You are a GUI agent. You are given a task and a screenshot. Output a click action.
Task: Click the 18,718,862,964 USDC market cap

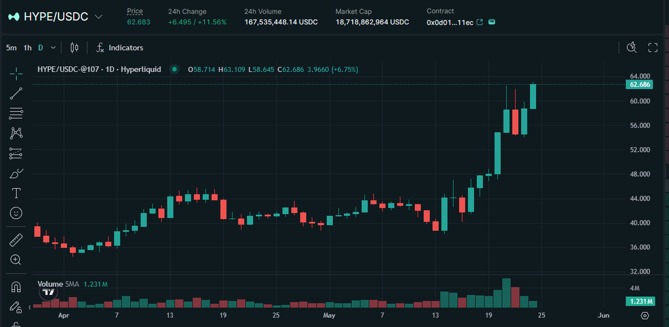372,22
